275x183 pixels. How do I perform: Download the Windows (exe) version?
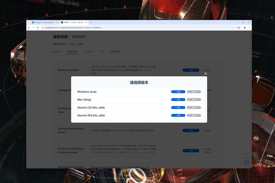tap(178, 92)
